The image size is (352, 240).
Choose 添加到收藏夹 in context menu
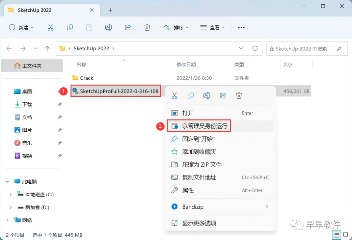[x=220, y=152]
